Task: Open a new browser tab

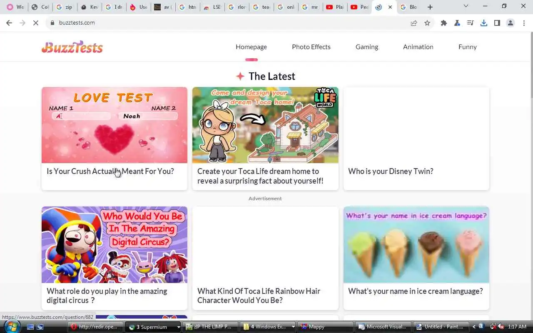Action: (x=430, y=7)
